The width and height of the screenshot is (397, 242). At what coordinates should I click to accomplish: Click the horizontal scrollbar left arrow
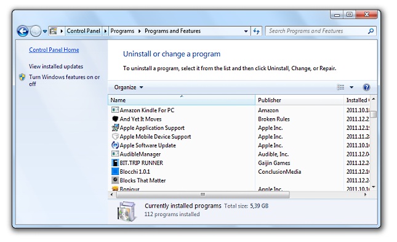click(112, 195)
